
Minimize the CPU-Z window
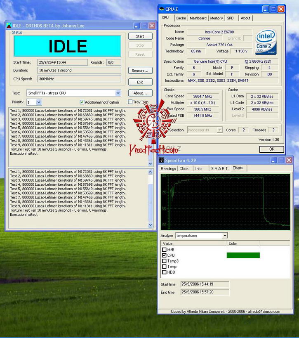[266, 9]
